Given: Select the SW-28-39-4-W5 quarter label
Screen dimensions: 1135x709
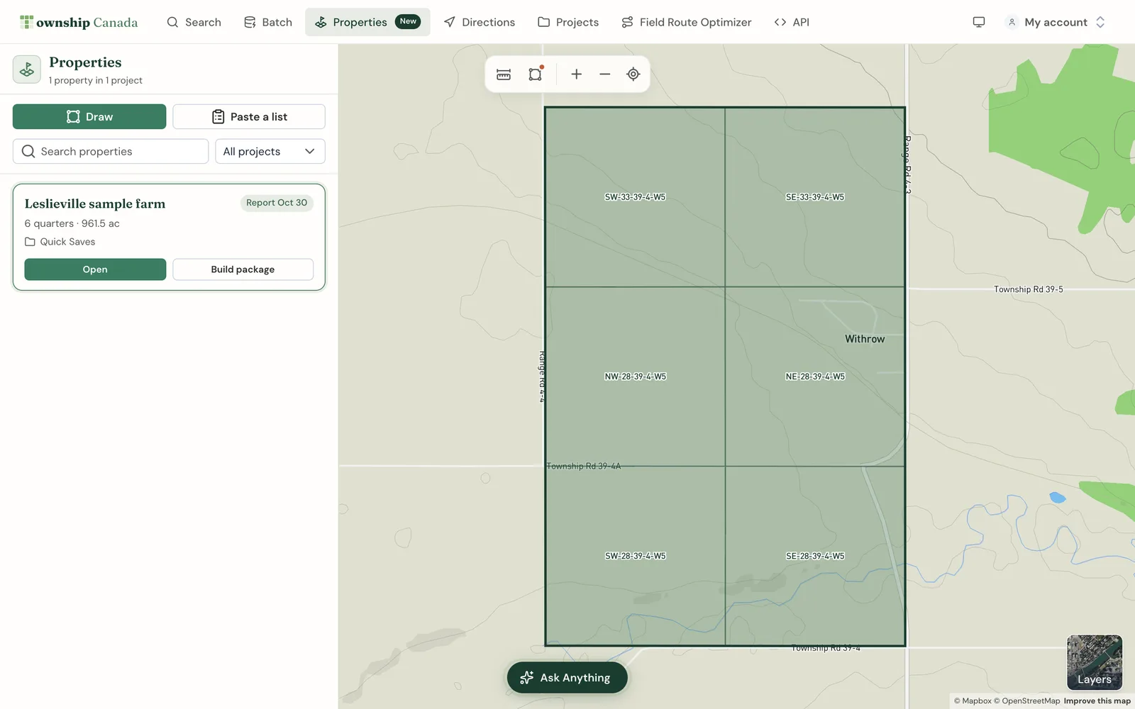Looking at the screenshot, I should pyautogui.click(x=635, y=556).
